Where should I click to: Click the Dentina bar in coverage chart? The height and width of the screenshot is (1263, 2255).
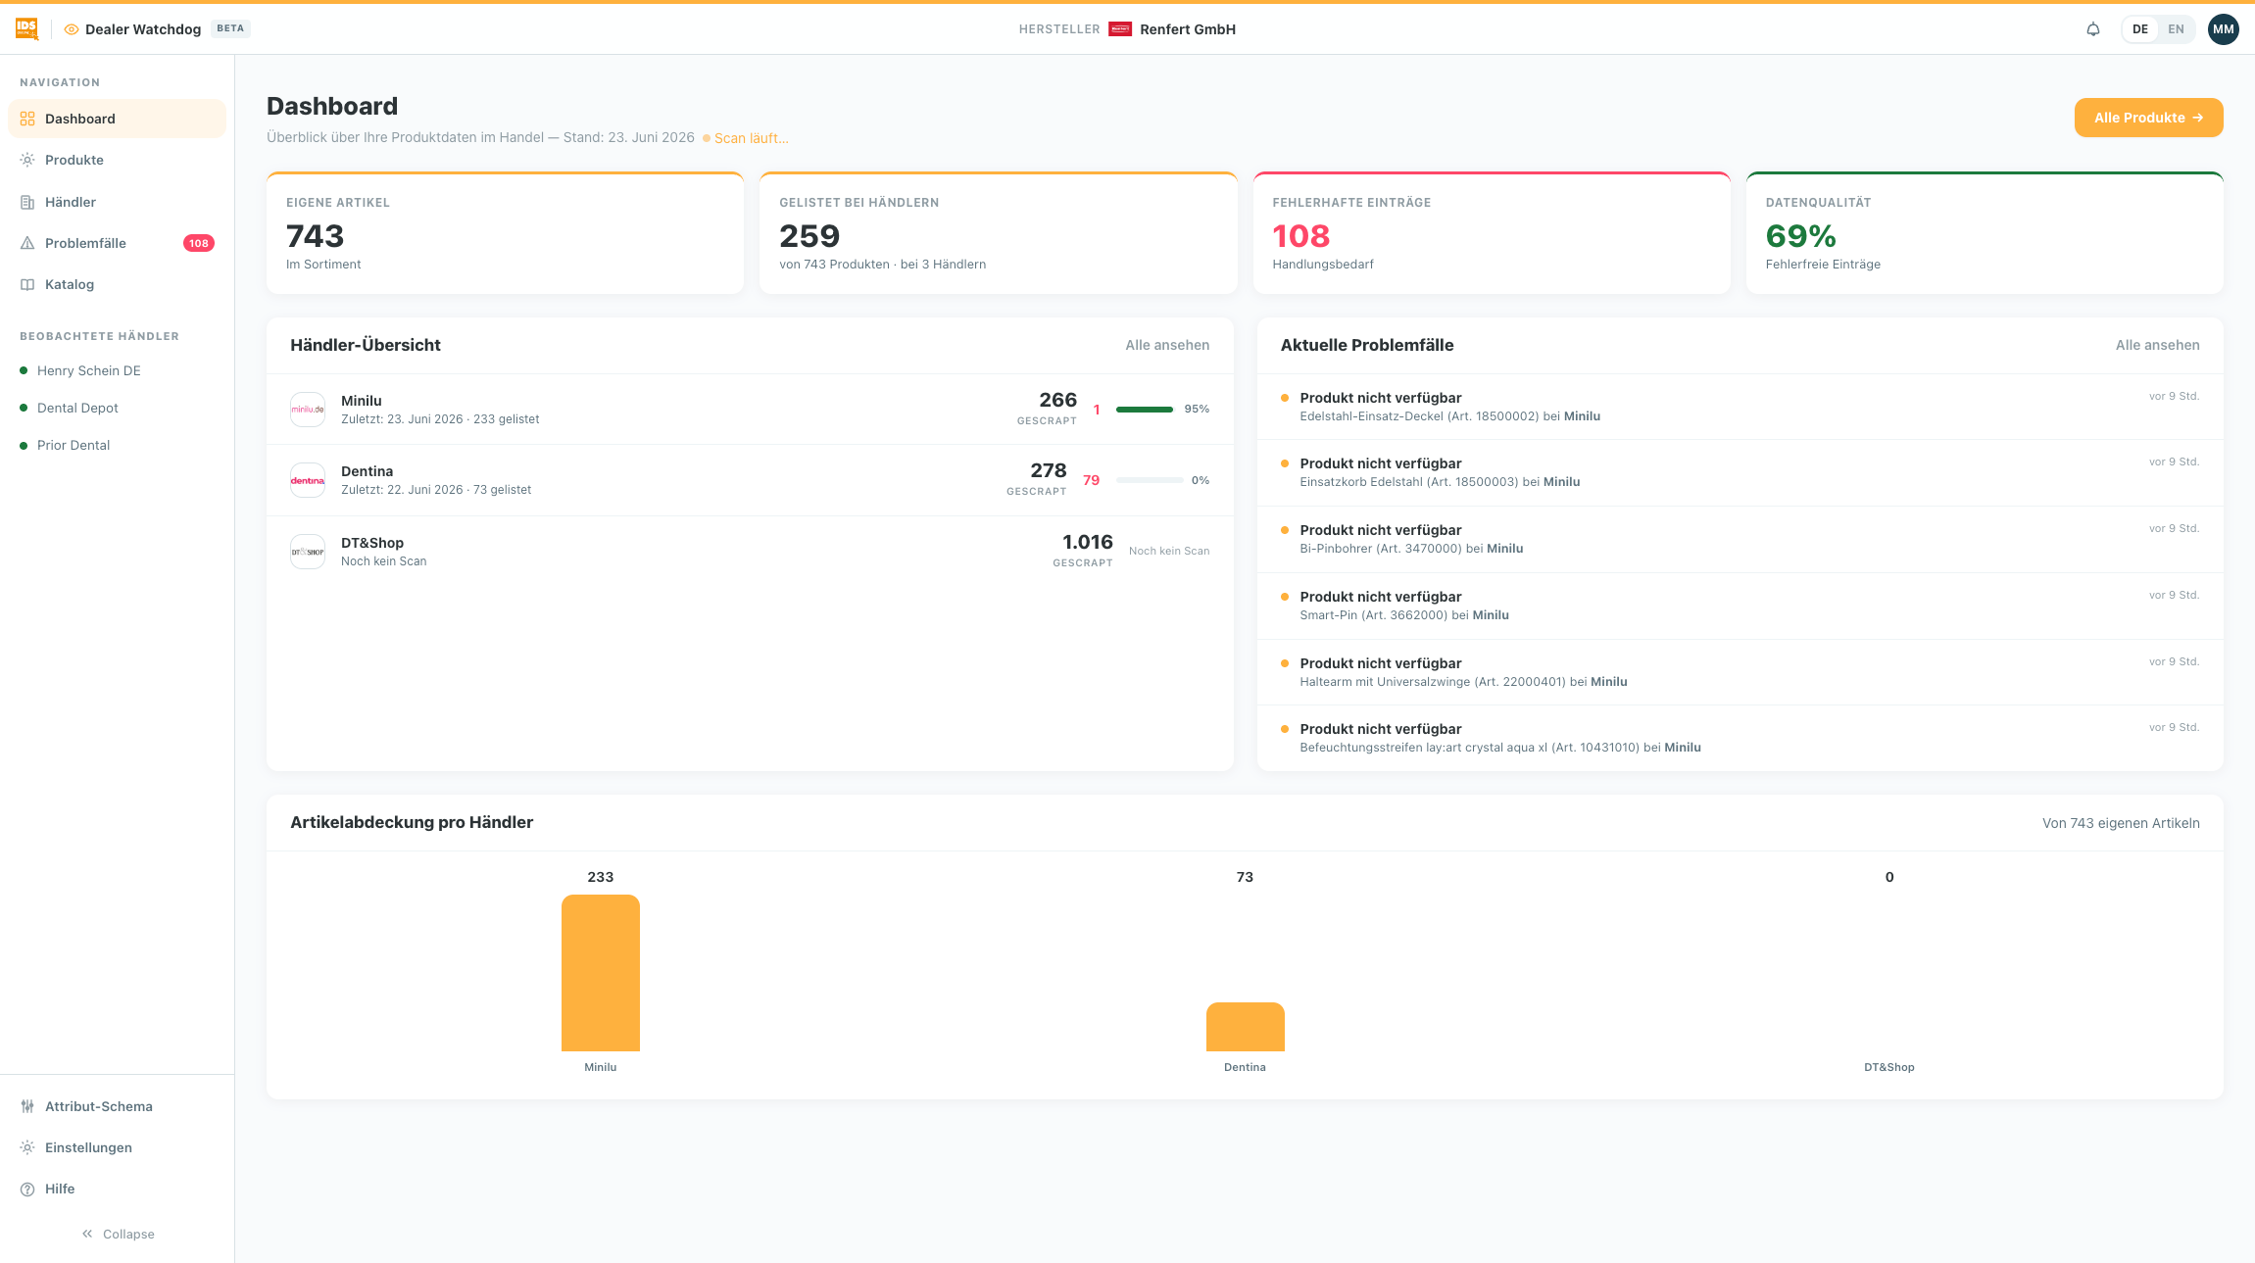click(1245, 1027)
